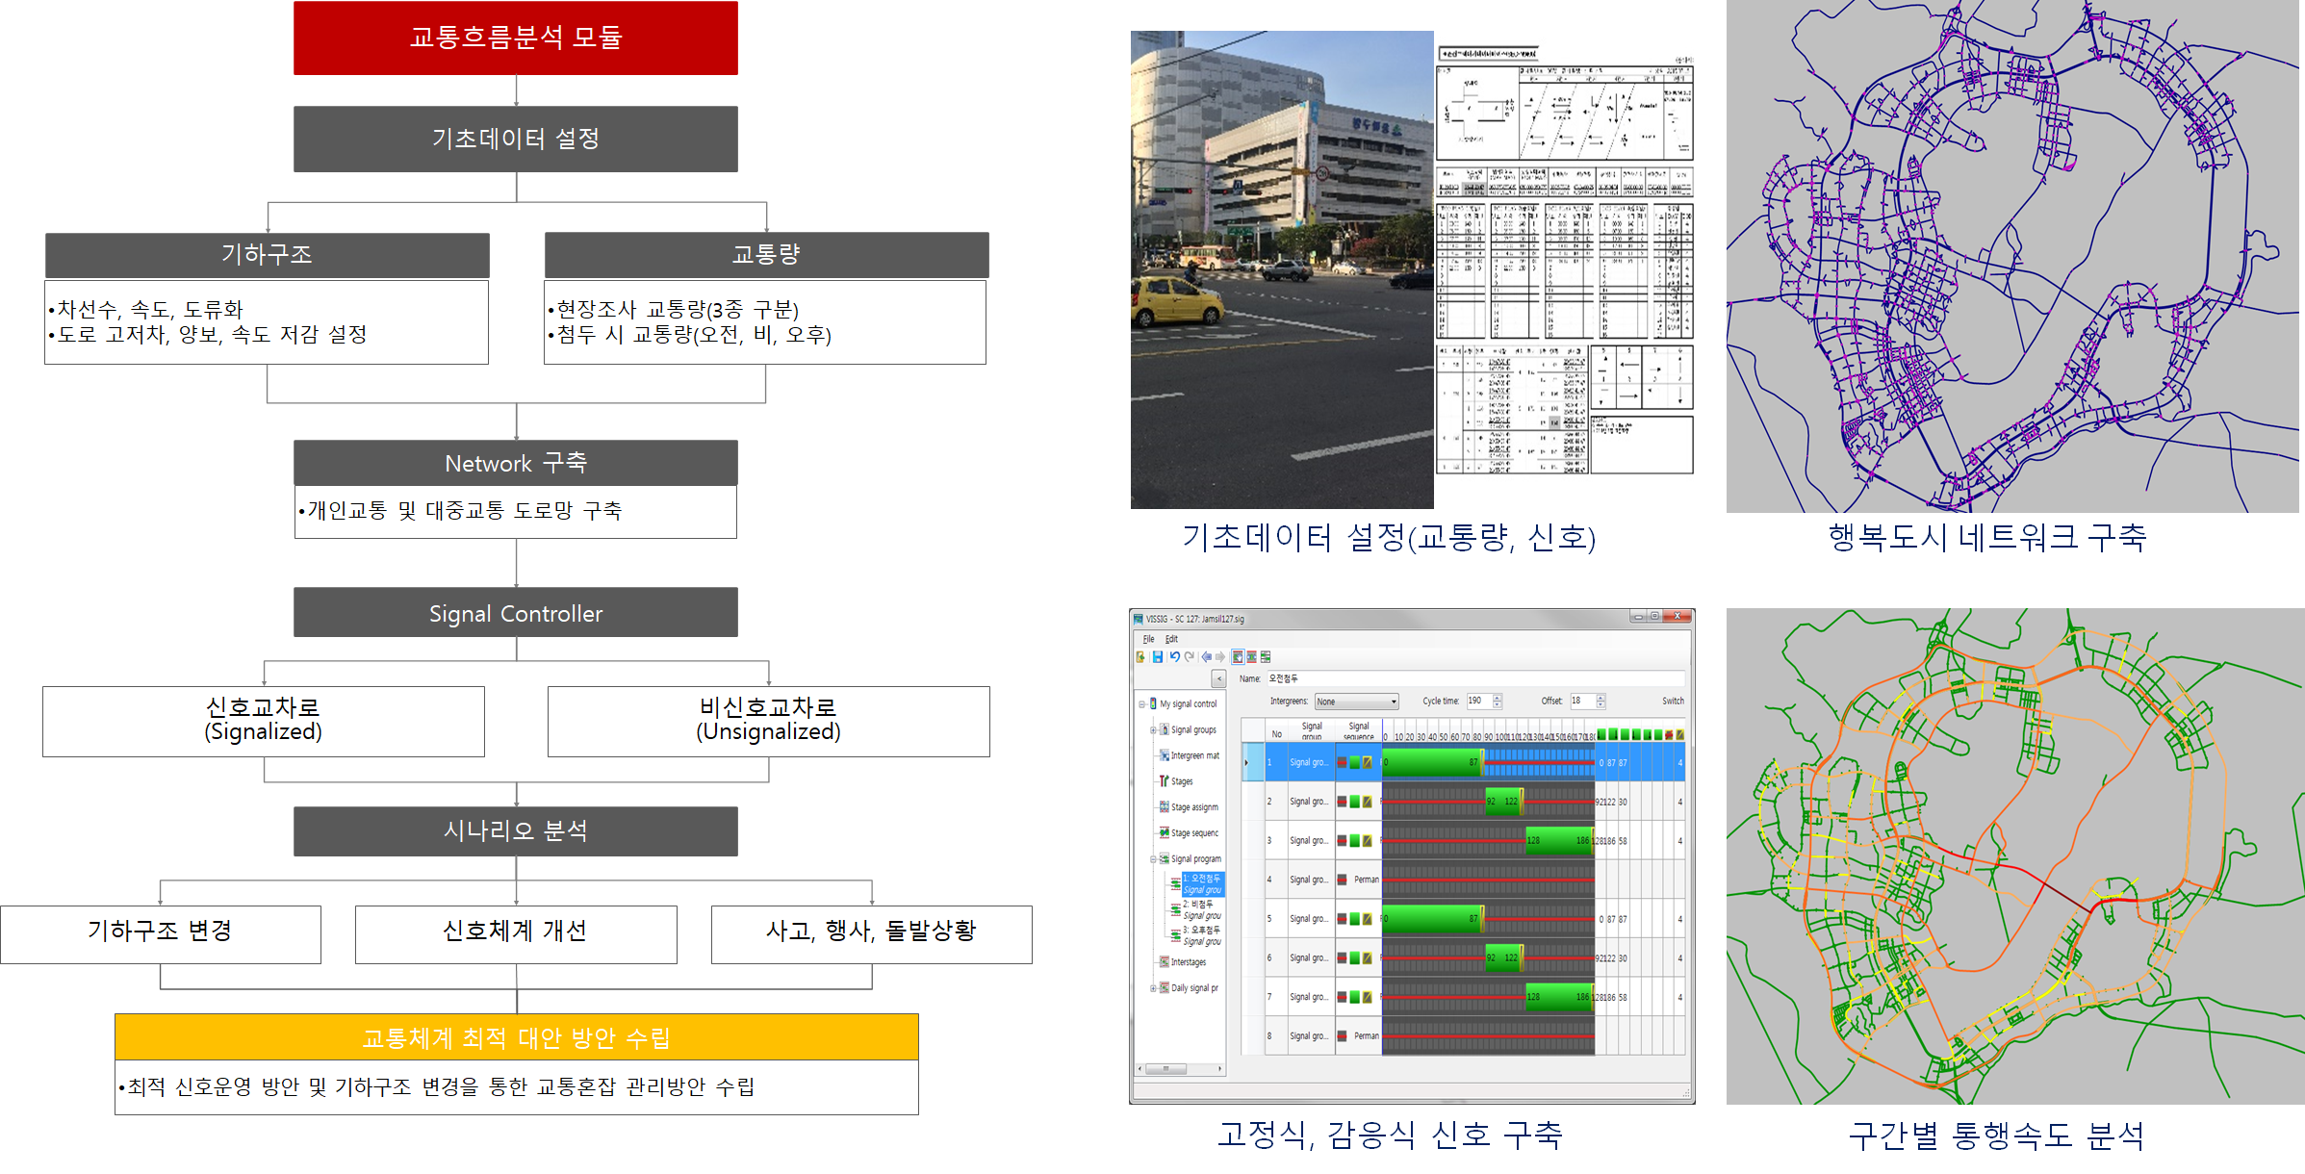This screenshot has width=2305, height=1174.
Task: Click the Export icon at toolbar start
Action: point(1141,657)
